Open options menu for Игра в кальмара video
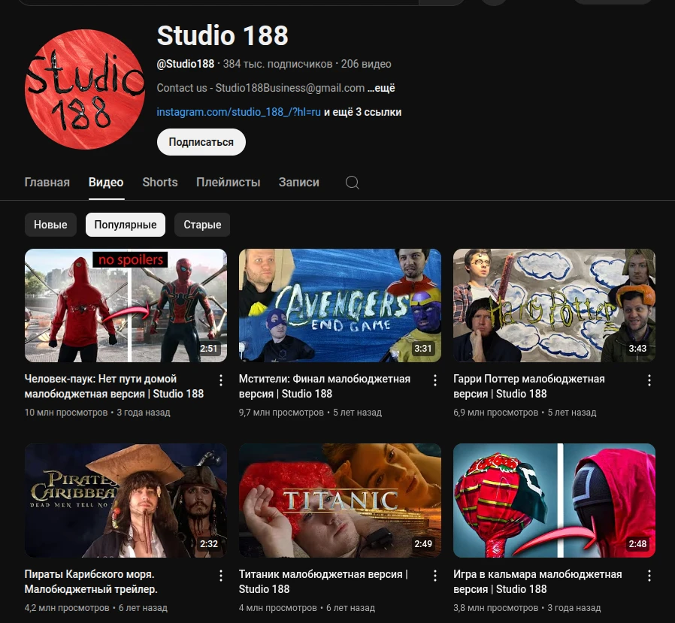This screenshot has width=675, height=623. tap(649, 575)
